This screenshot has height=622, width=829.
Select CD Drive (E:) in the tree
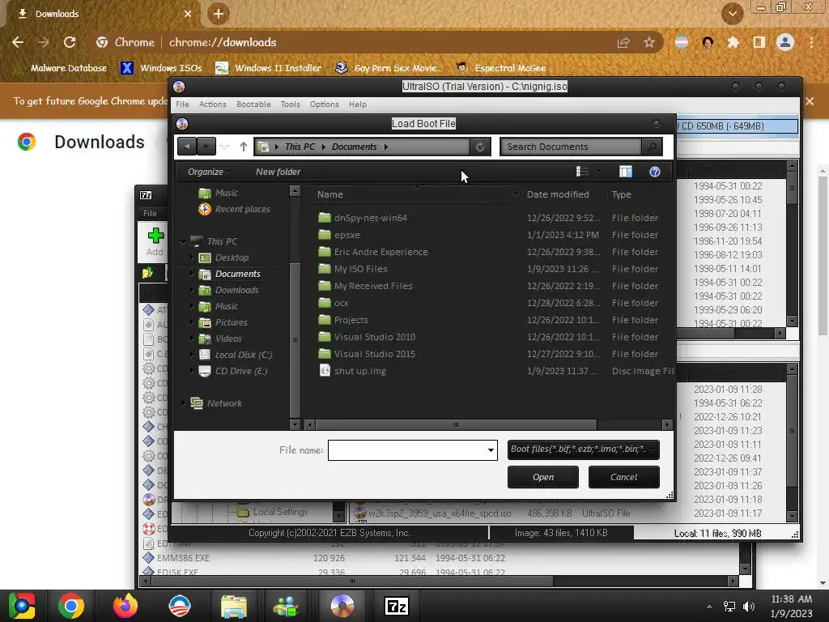pos(240,371)
